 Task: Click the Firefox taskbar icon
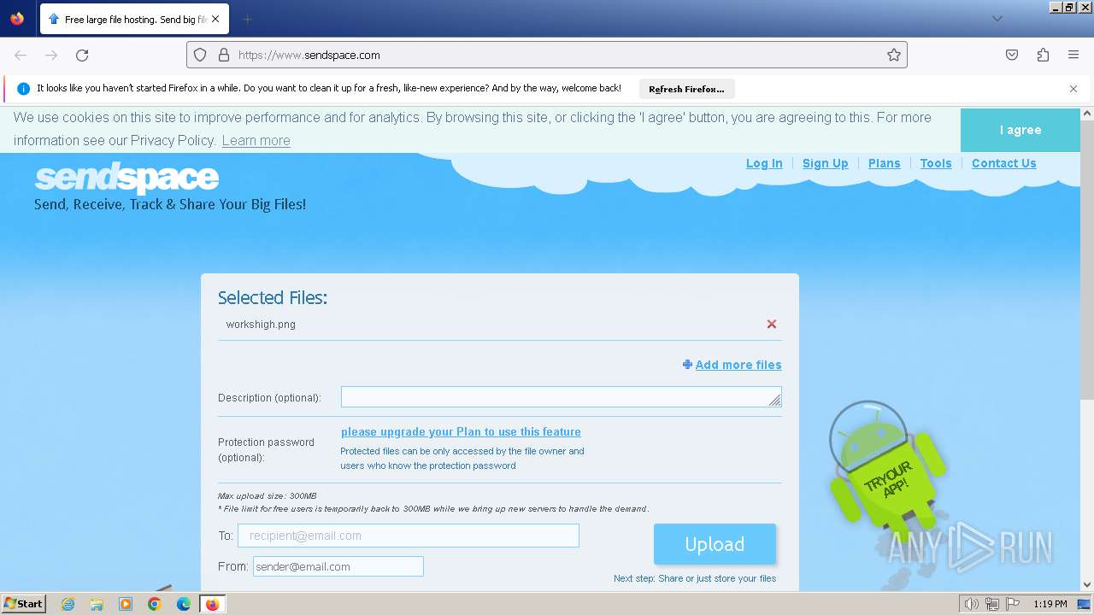point(212,604)
